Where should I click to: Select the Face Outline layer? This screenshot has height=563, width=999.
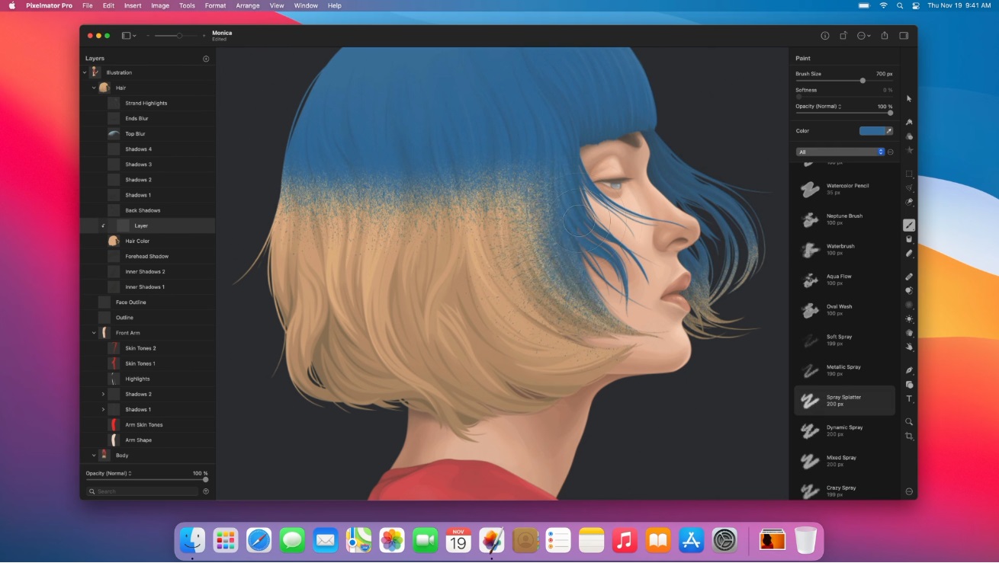147,302
